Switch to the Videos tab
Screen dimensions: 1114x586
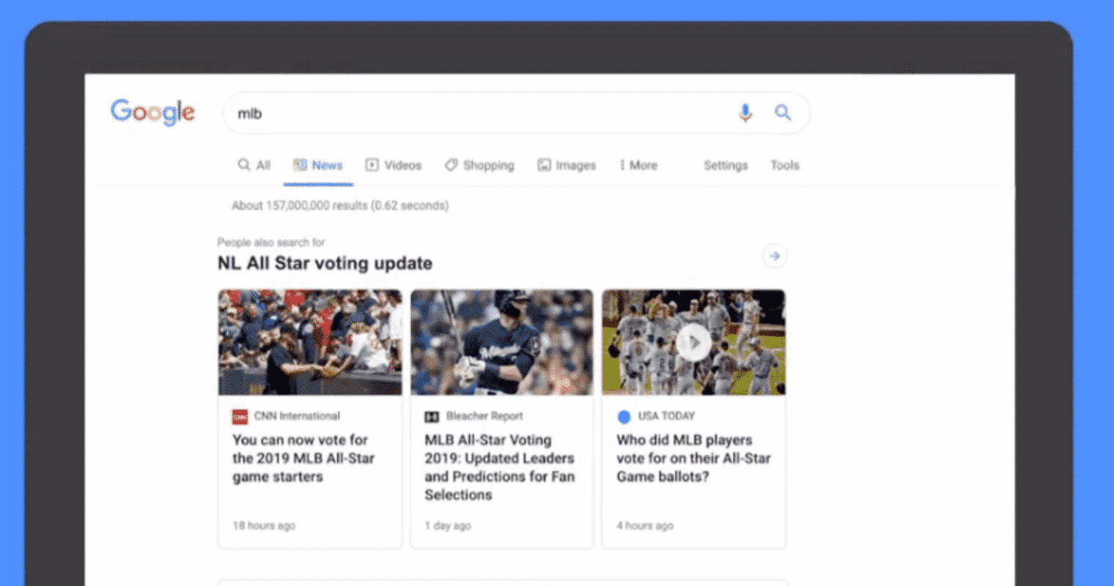pos(394,166)
